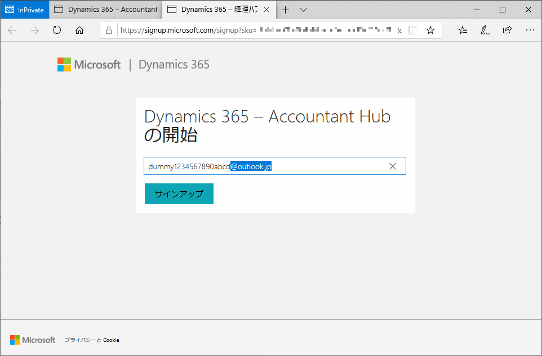
Task: Open the プライバシーと Cookie link
Action: click(x=92, y=340)
